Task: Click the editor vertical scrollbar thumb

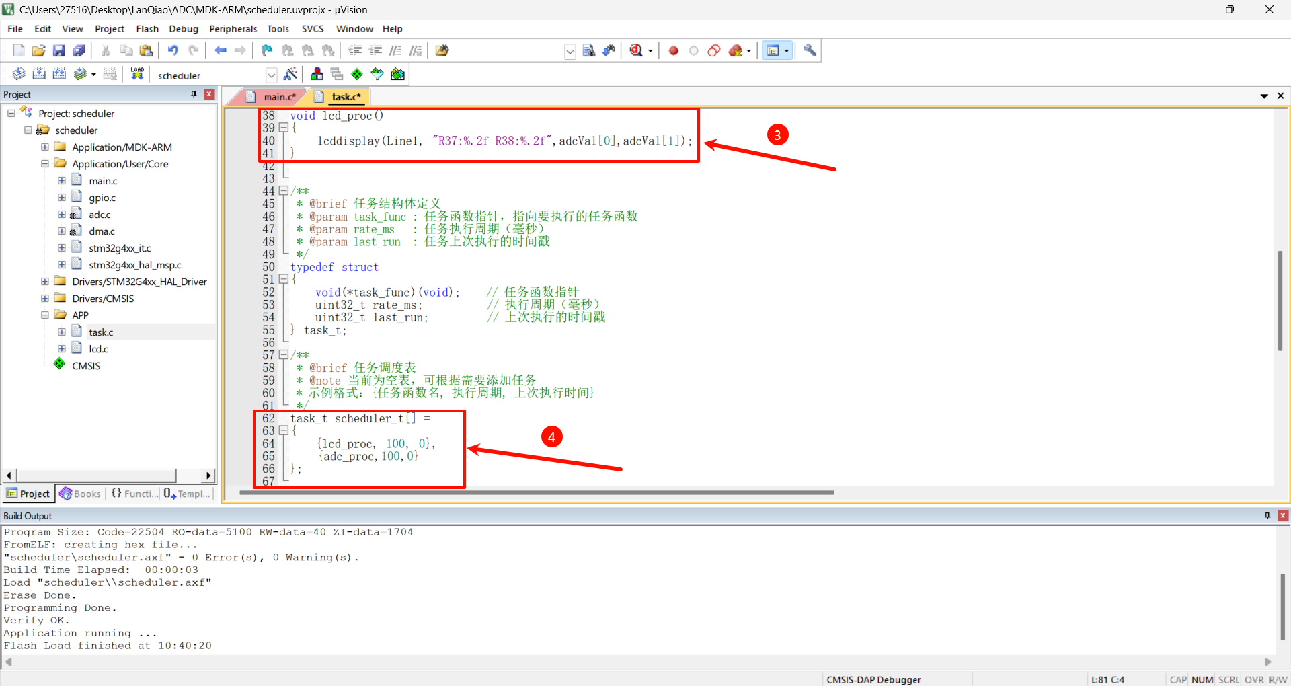Action: (1280, 301)
